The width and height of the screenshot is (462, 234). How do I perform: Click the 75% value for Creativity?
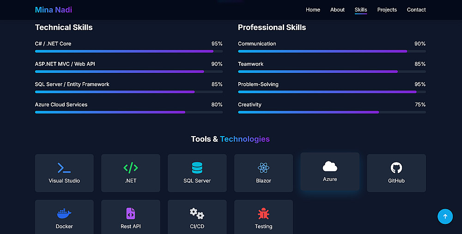click(x=420, y=104)
